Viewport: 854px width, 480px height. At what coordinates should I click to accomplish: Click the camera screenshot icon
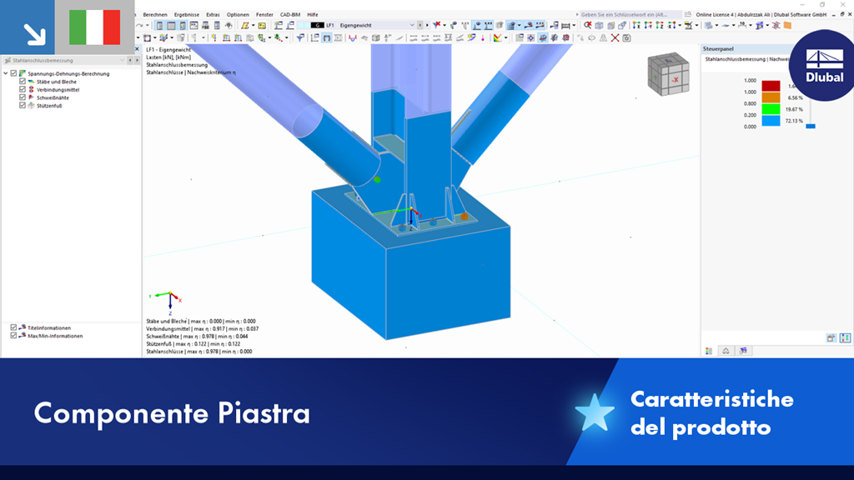(x=627, y=37)
